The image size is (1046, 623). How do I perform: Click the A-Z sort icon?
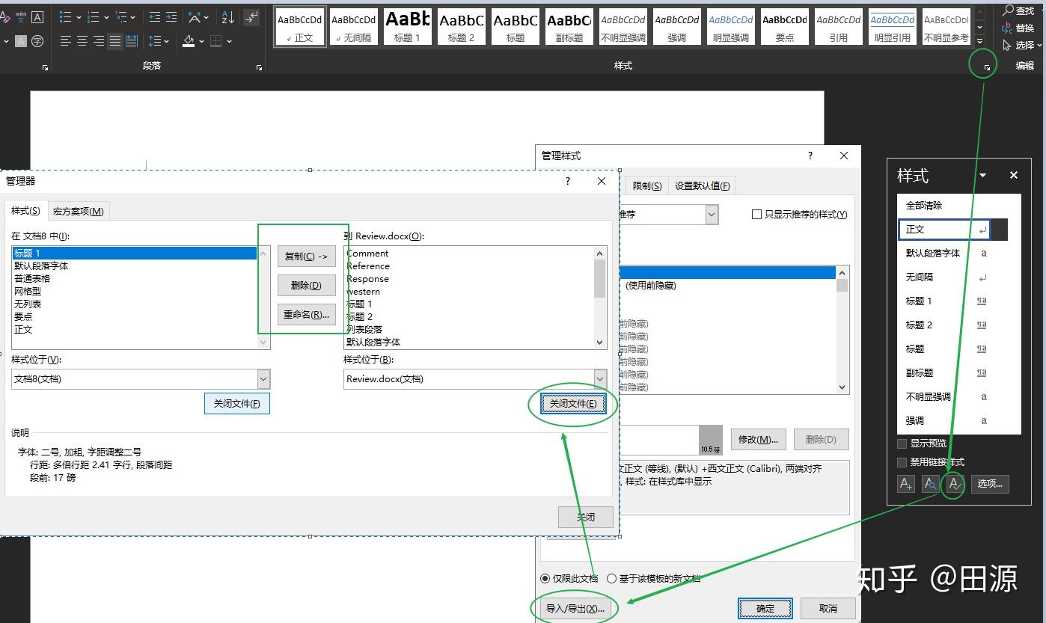228,16
